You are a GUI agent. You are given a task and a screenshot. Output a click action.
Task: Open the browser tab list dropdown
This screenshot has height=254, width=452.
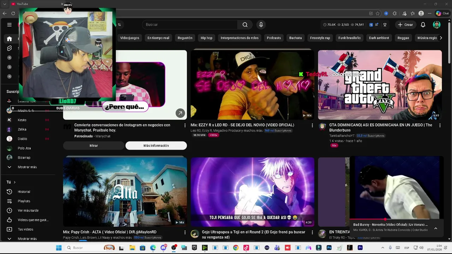coord(5,4)
